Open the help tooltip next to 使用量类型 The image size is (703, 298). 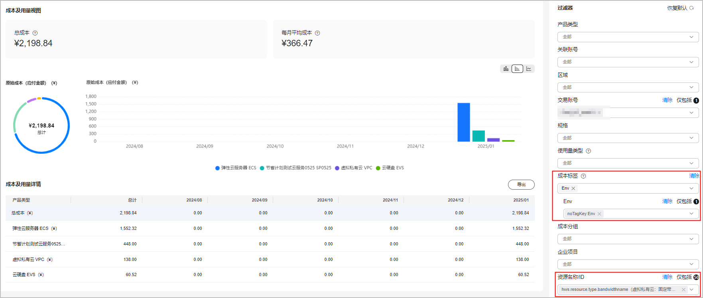pos(588,151)
